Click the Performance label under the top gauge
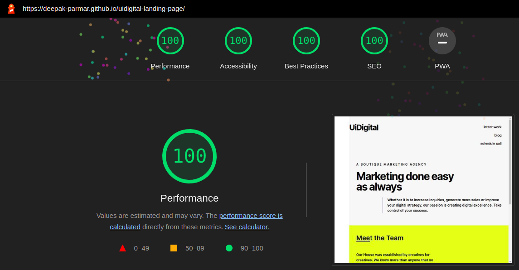Screen dimensions: 519x270 coord(170,66)
